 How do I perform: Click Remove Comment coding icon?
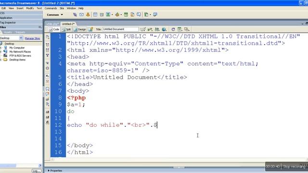[48, 94]
